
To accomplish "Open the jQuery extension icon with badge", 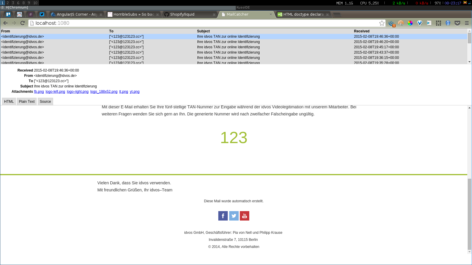I will [x=392, y=23].
